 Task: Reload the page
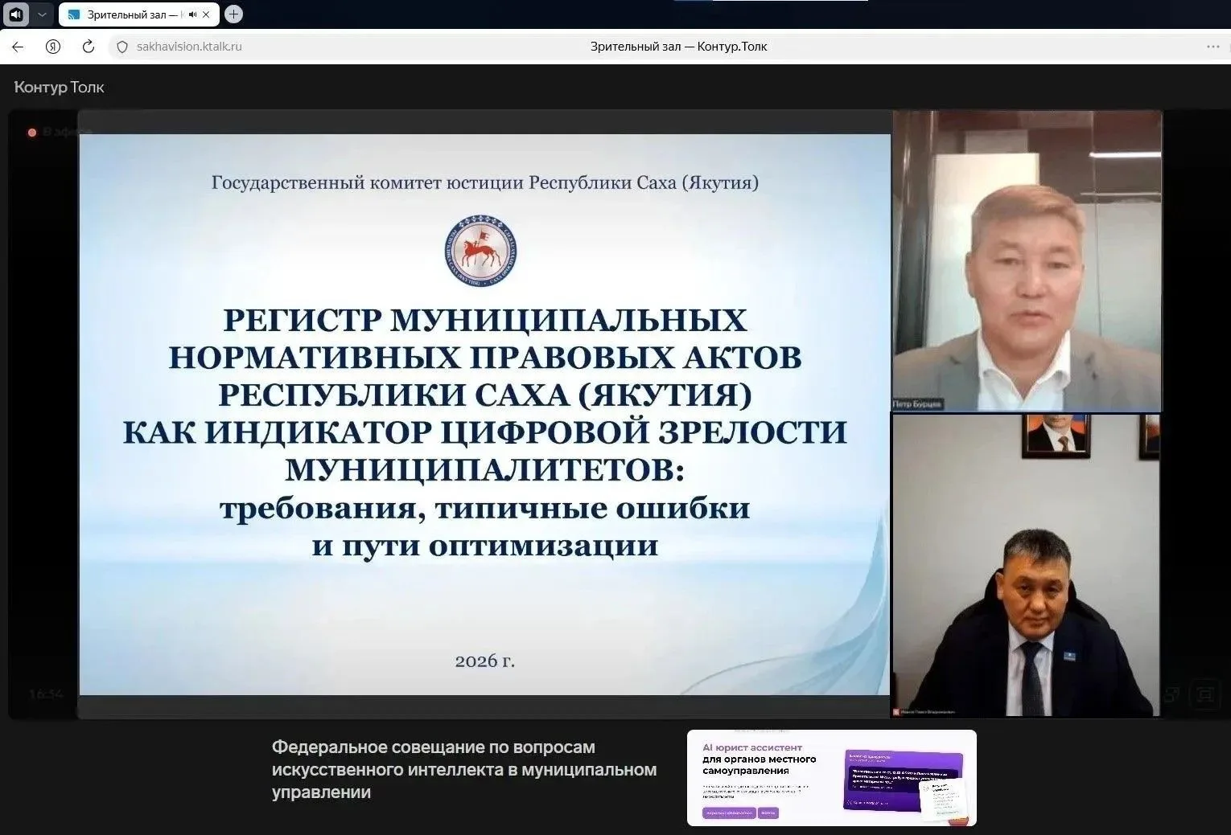[89, 47]
